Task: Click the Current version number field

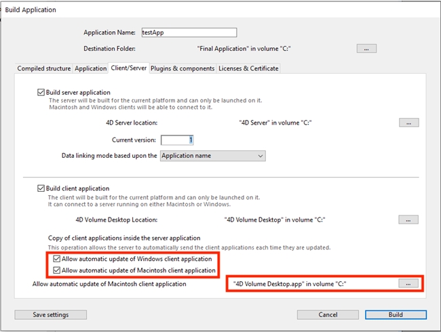Action: point(178,140)
